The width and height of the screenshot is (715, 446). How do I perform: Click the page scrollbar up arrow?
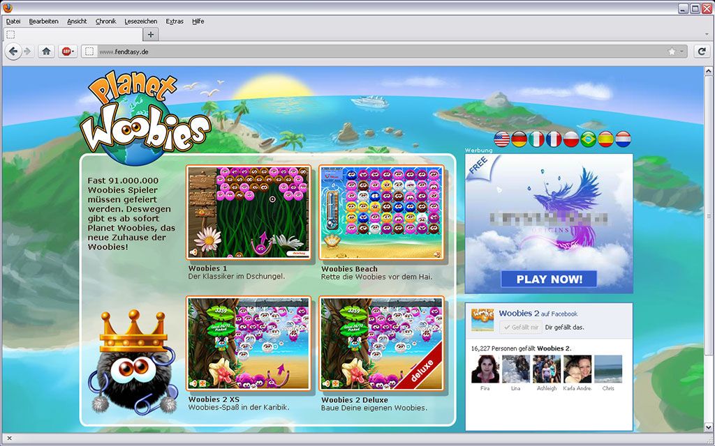[709, 71]
